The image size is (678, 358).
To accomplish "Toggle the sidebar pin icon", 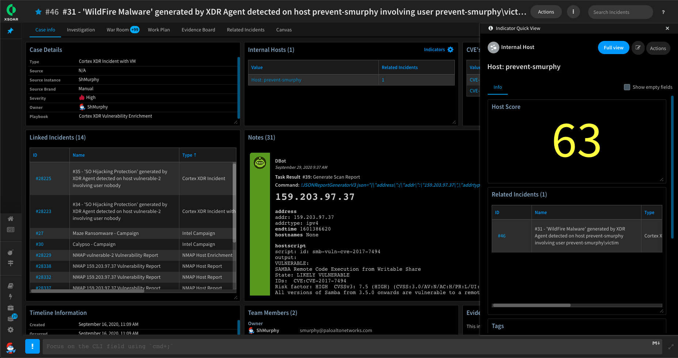I will tap(11, 31).
